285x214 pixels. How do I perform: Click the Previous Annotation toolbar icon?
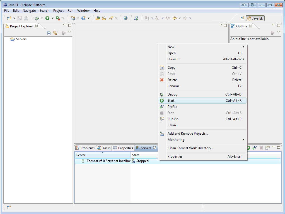(157, 18)
